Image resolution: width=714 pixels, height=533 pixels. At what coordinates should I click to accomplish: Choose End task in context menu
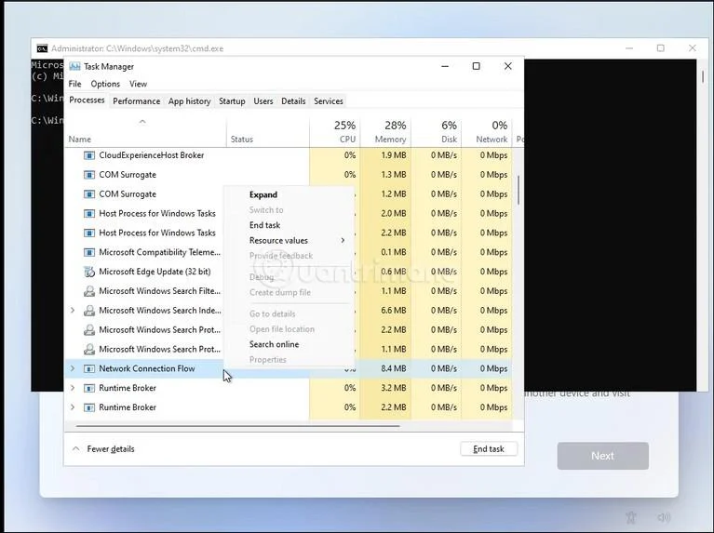click(264, 225)
